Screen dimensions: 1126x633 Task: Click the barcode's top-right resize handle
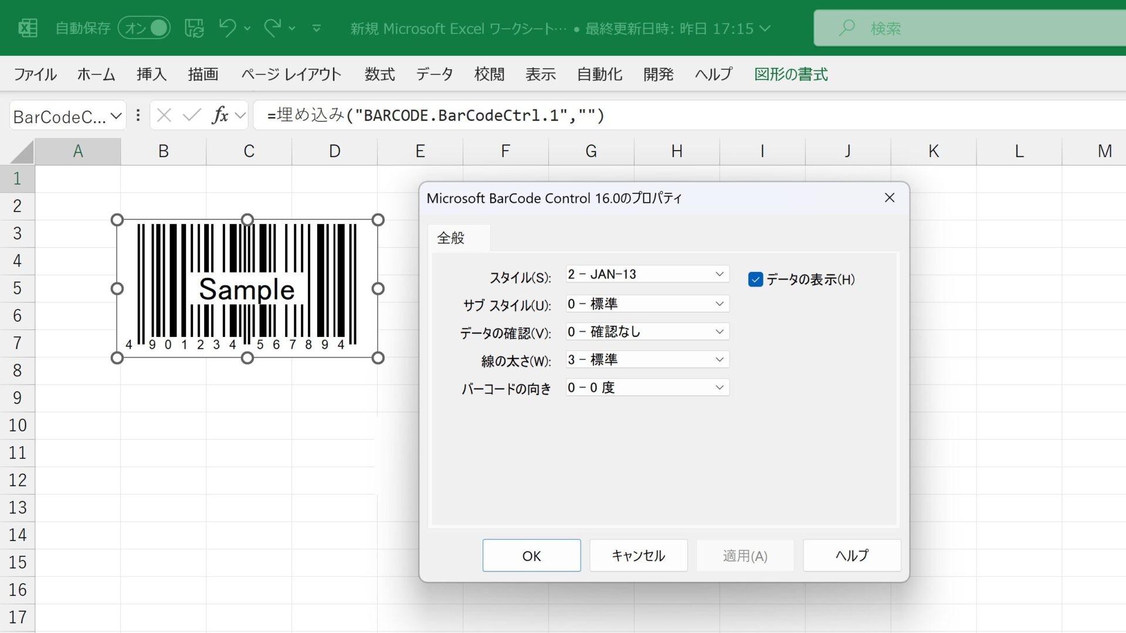pos(378,220)
